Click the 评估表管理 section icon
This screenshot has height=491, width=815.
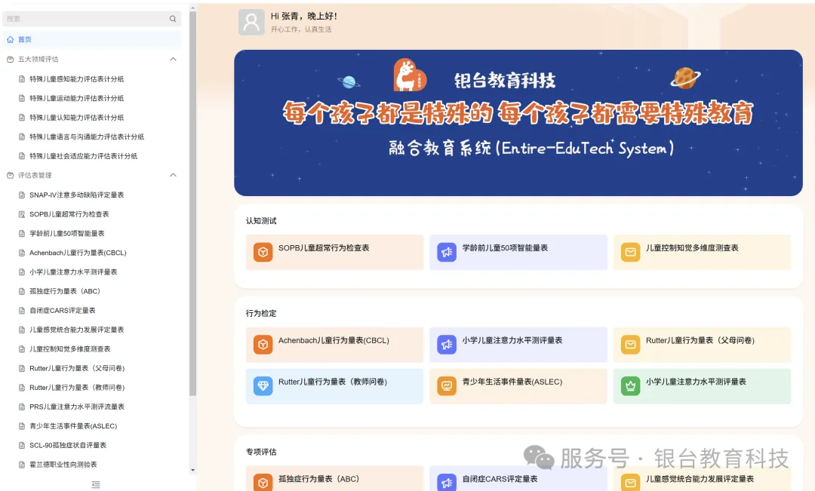pos(11,176)
